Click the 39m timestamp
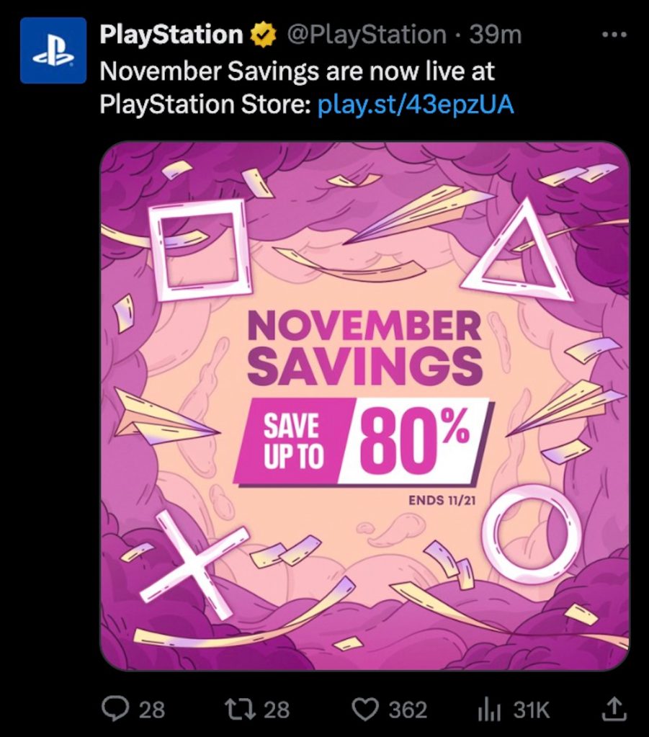649x737 pixels. click(495, 35)
